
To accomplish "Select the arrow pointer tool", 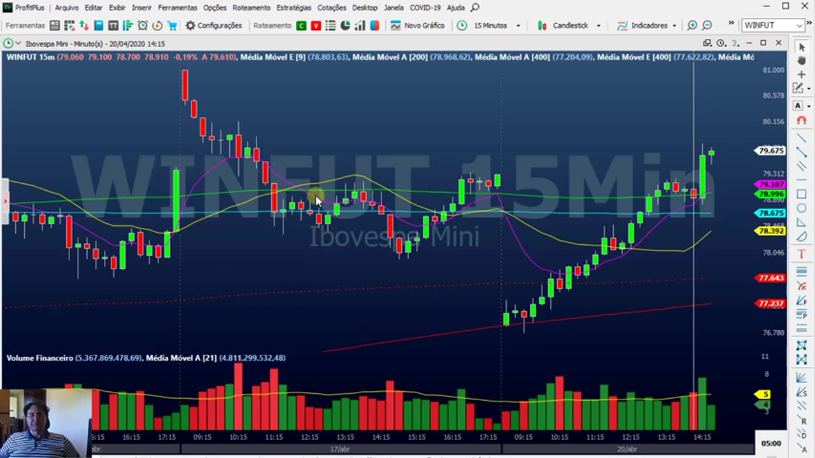I will pos(802,48).
